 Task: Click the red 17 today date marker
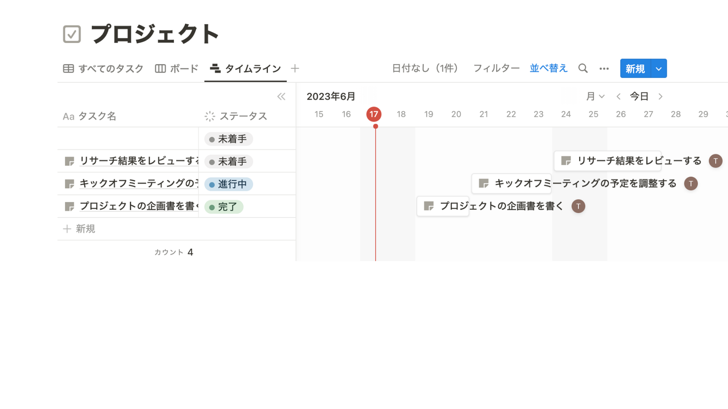click(x=374, y=114)
